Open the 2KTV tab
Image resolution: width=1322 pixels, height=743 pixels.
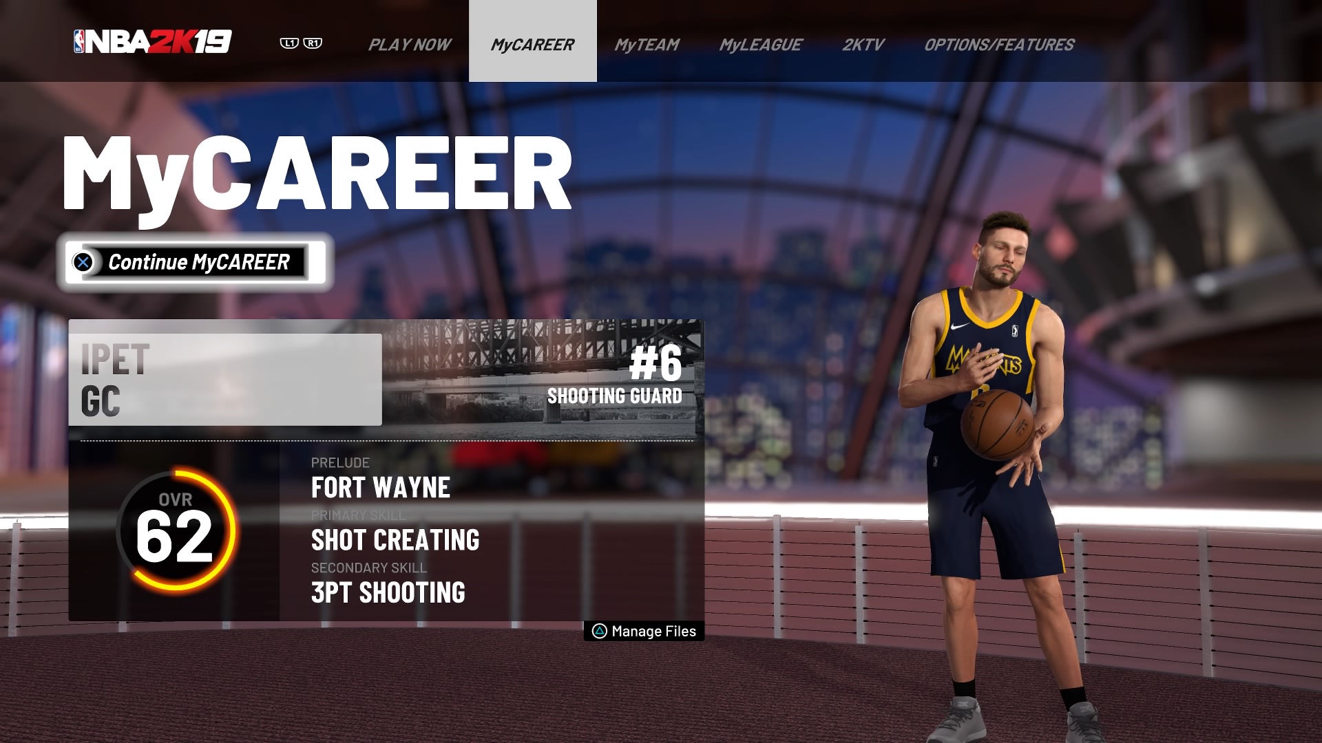pyautogui.click(x=863, y=45)
